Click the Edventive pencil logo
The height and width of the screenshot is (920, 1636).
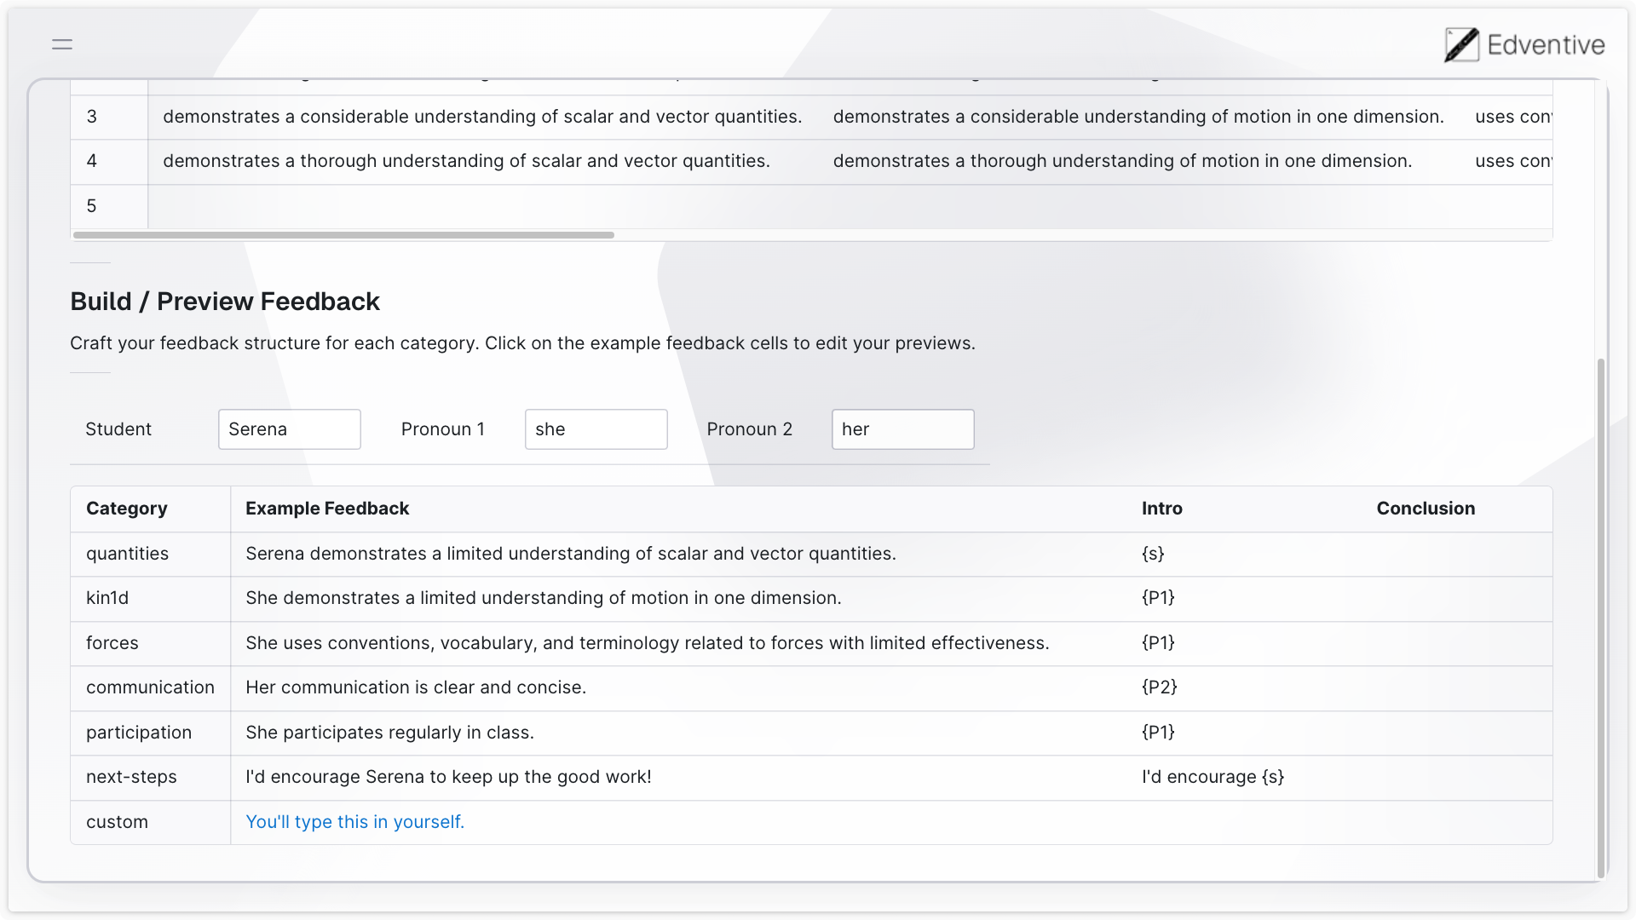point(1461,44)
